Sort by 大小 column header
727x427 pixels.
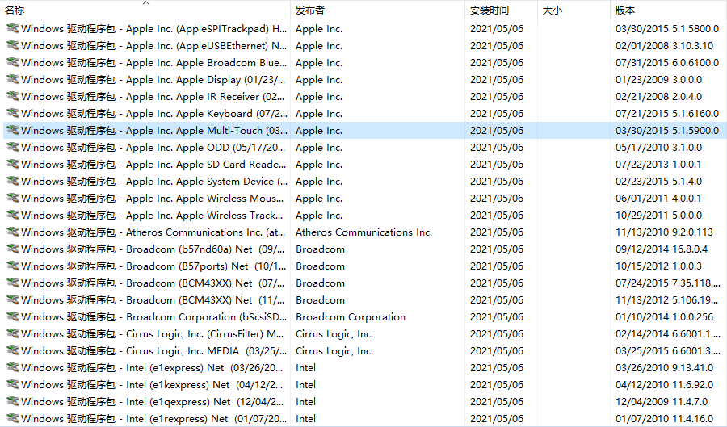[553, 10]
